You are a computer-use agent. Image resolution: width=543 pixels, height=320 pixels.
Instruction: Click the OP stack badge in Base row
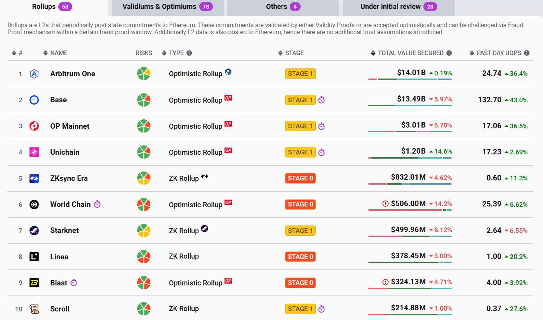point(228,98)
